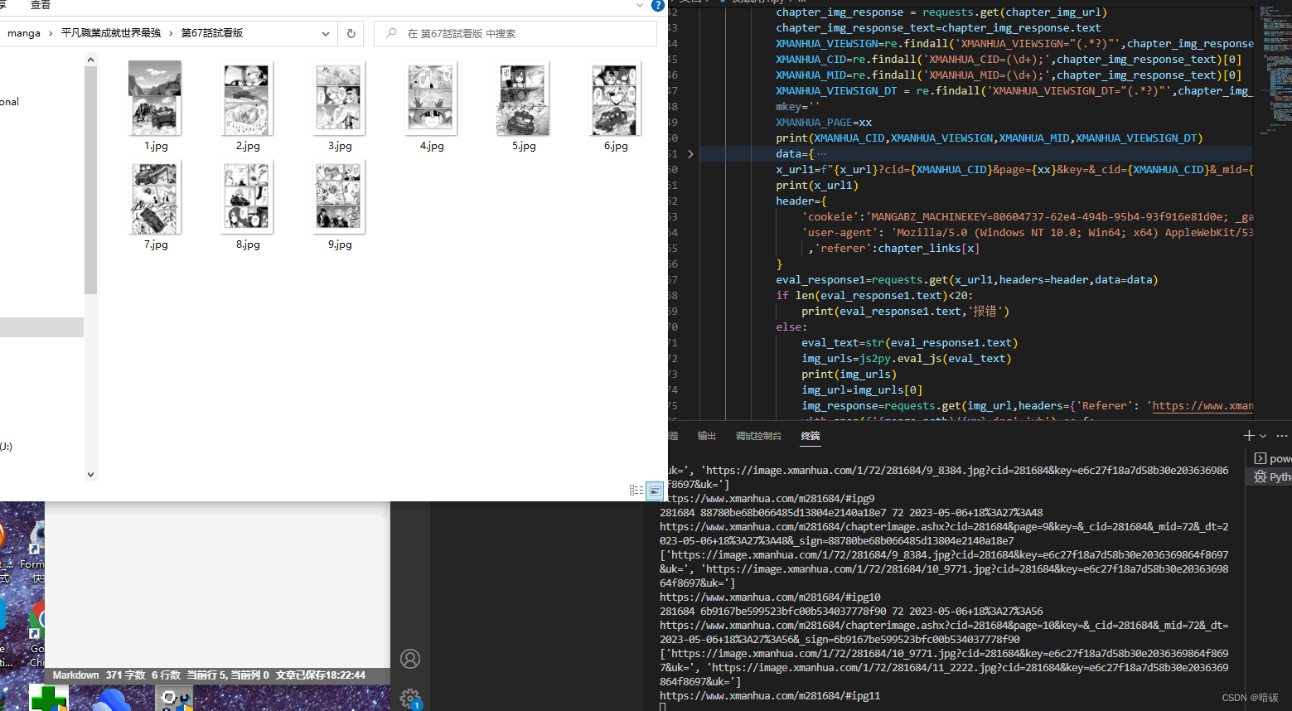The width and height of the screenshot is (1292, 711).
Task: Open terminal panel more actions menu
Action: tap(1282, 435)
